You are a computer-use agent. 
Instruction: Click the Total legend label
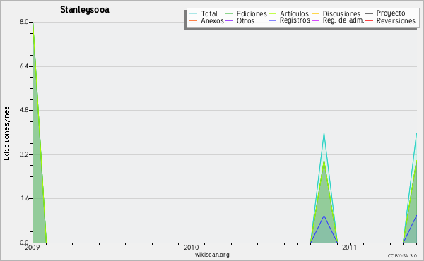pos(208,13)
